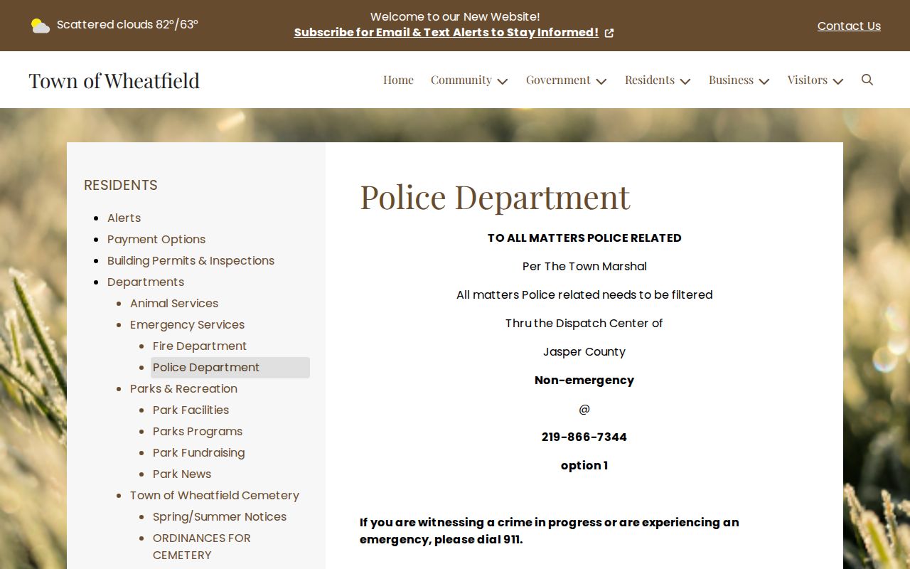The width and height of the screenshot is (910, 569).
Task: Expand the Community menu chevron
Action: click(x=503, y=81)
